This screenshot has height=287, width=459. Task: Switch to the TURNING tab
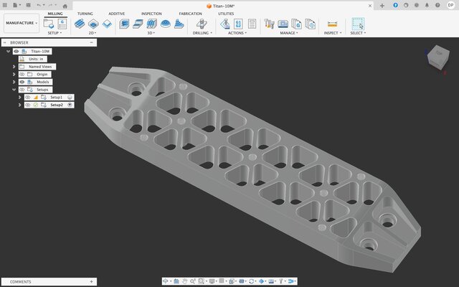pyautogui.click(x=85, y=14)
